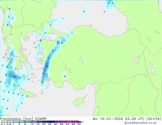This screenshot has height=125, width=162.
Task: Click the 30–35 mm purple legend swatch
Action: coord(57,122)
